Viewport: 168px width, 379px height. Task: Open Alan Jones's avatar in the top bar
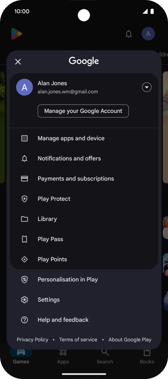(148, 34)
